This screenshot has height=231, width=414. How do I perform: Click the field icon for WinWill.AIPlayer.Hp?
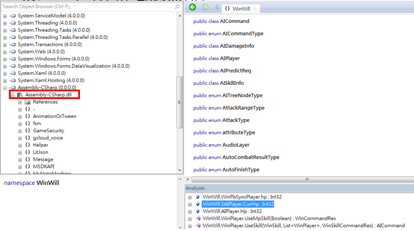[198, 211]
